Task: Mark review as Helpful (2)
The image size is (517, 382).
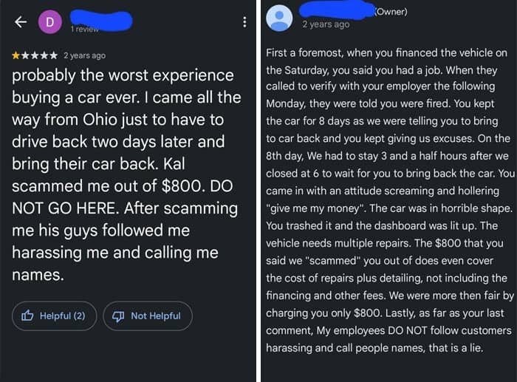Action: (x=54, y=316)
